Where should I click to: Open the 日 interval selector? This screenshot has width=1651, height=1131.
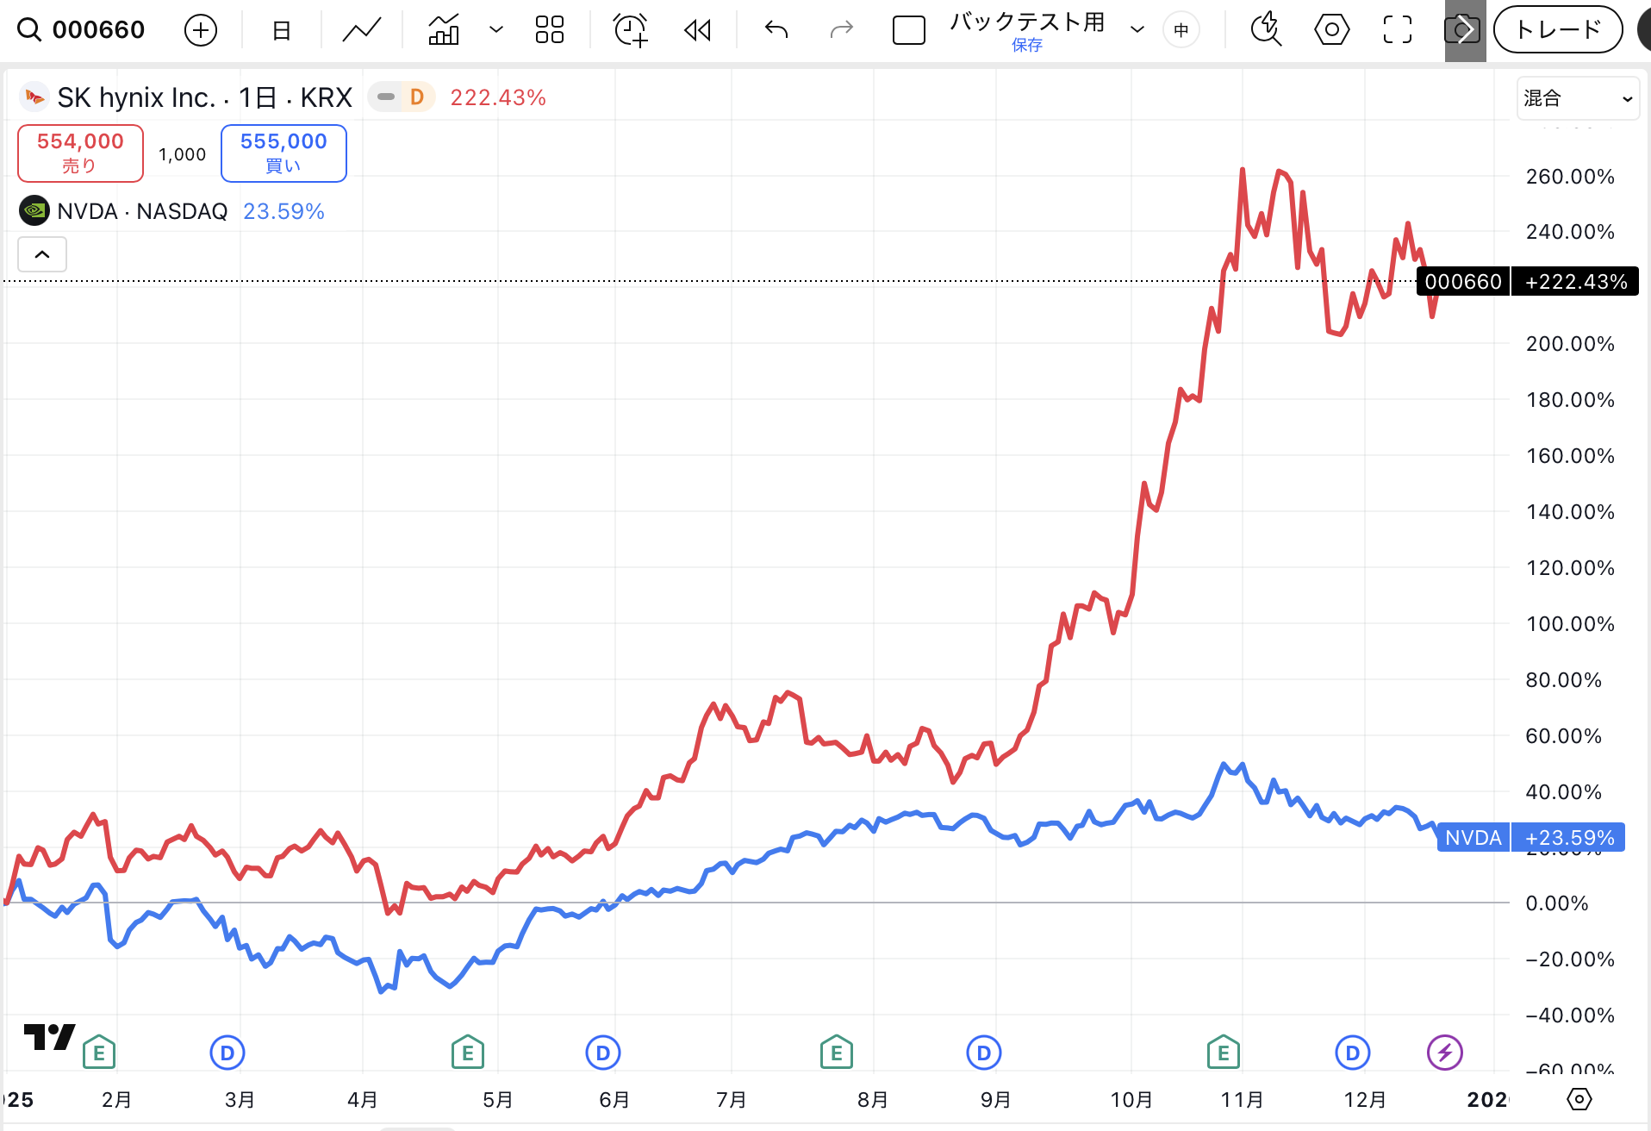tap(281, 30)
